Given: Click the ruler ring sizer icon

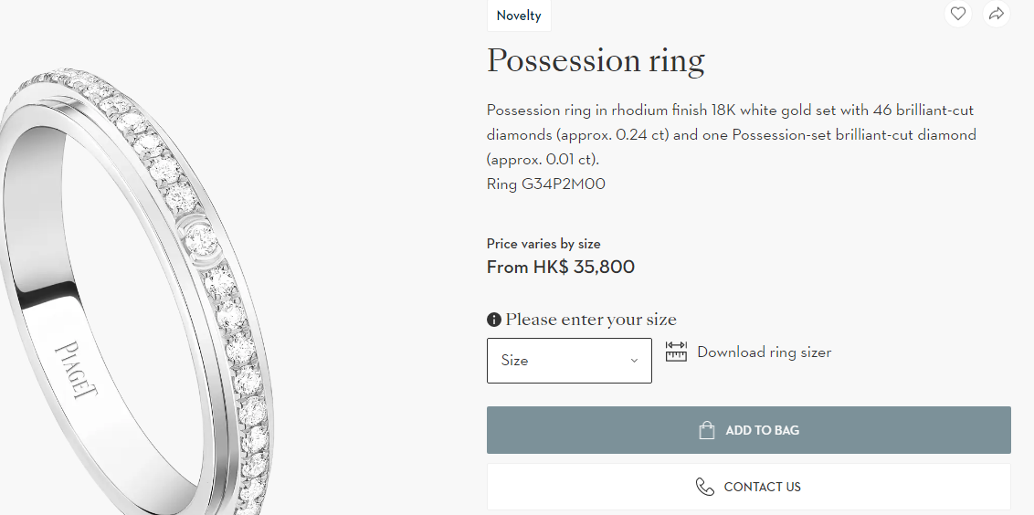Looking at the screenshot, I should pos(676,352).
